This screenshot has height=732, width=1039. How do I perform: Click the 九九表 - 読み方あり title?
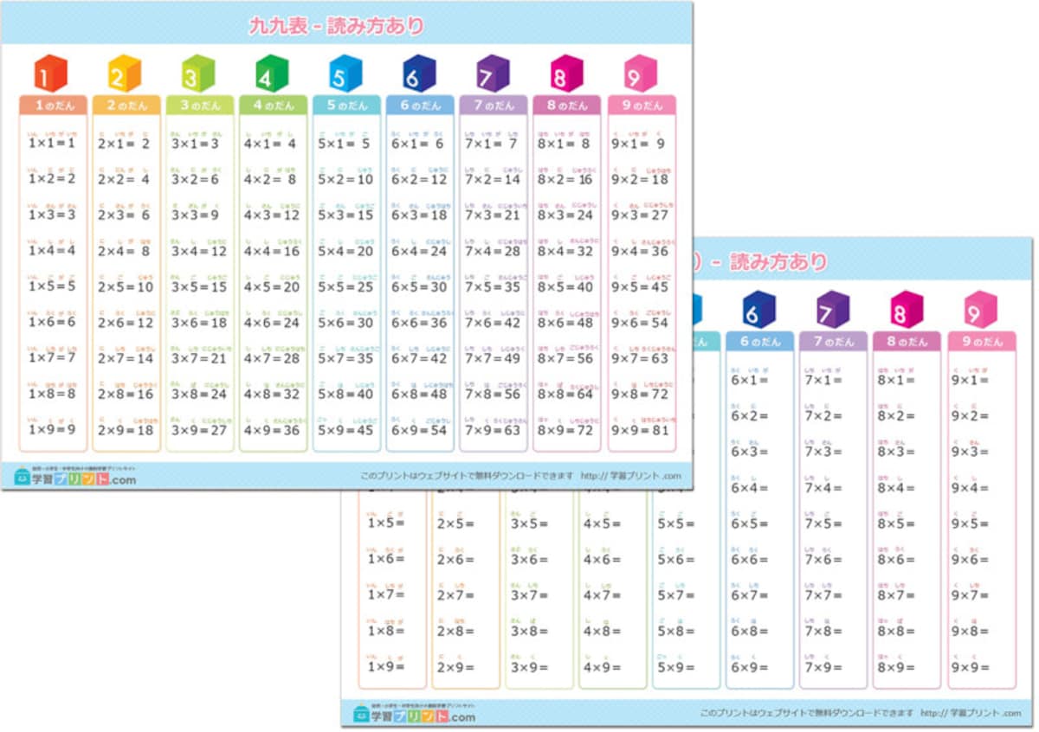click(337, 26)
